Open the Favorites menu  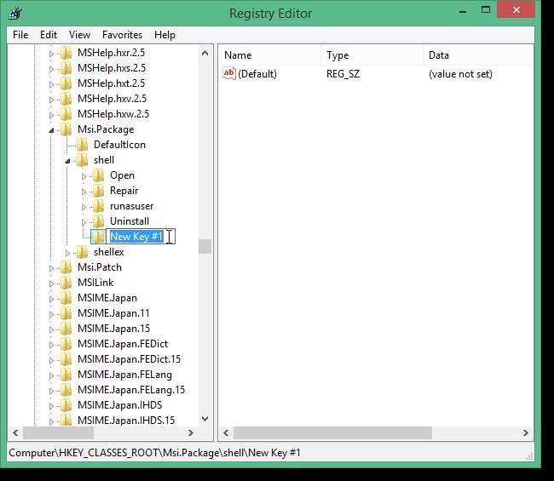tap(122, 35)
